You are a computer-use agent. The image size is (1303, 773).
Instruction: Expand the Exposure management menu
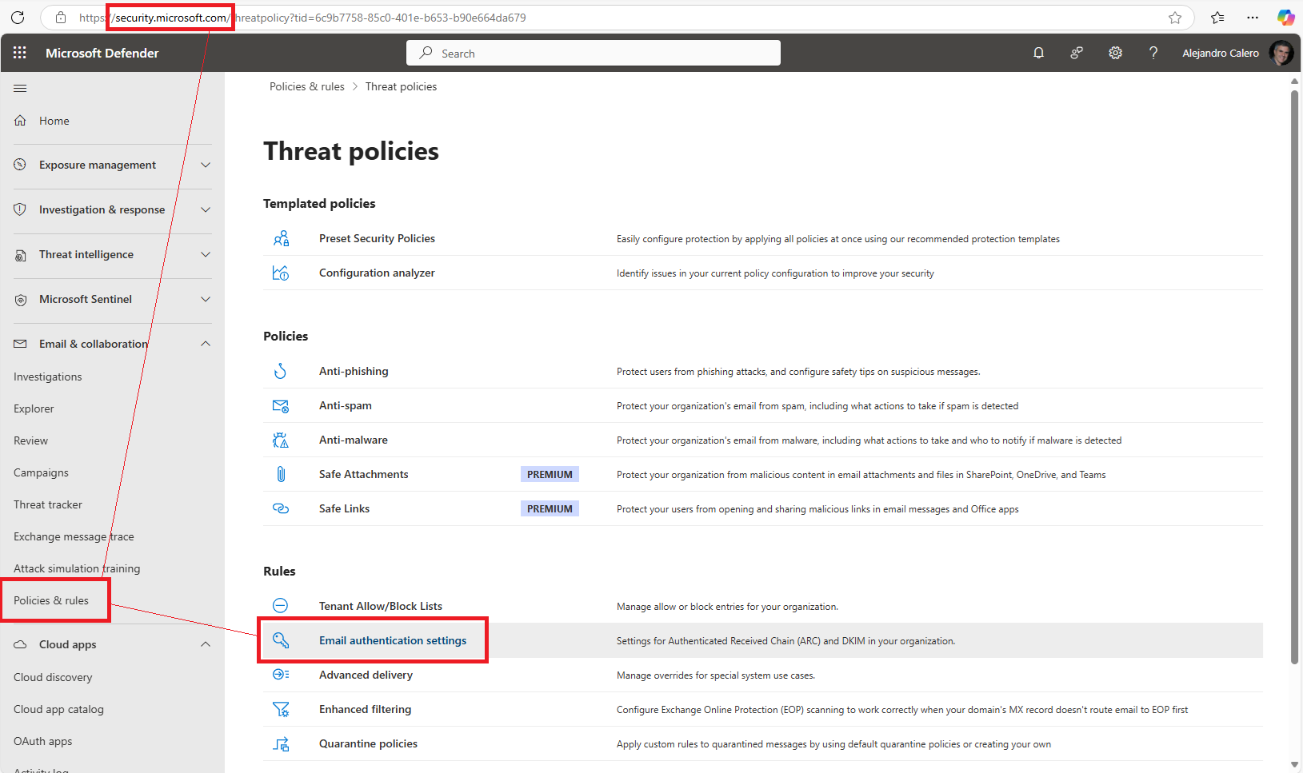pos(206,165)
